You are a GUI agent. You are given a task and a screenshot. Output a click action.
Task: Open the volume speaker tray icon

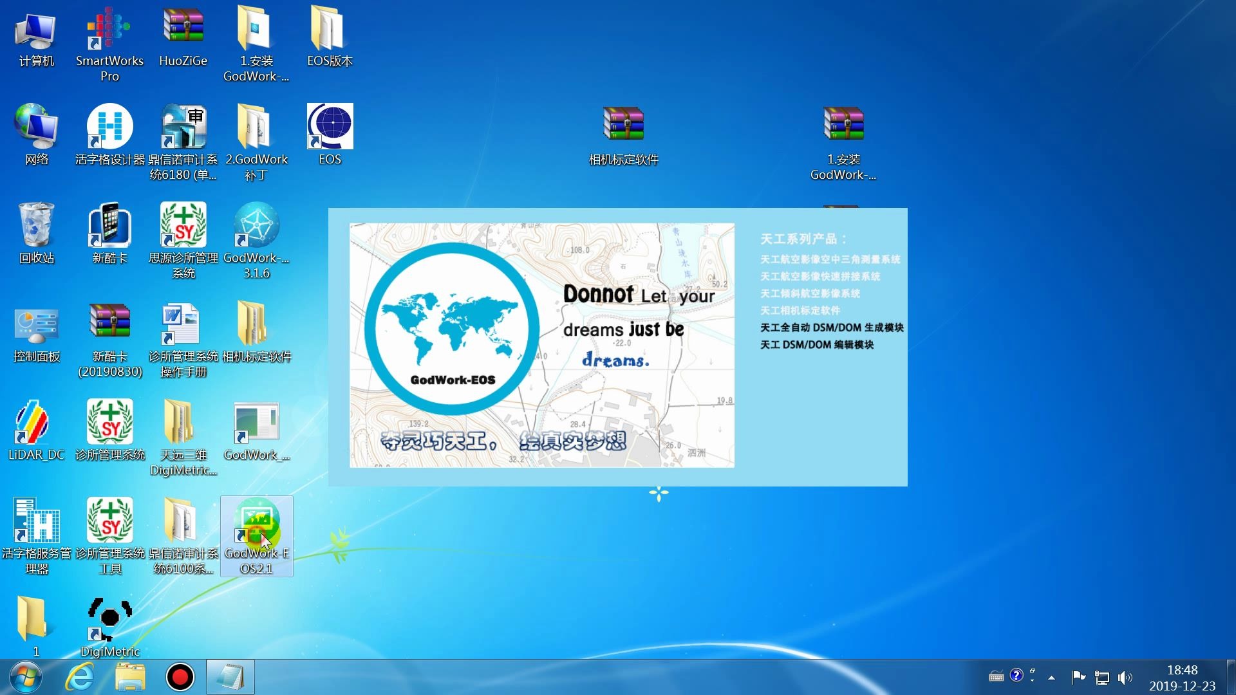[x=1125, y=678]
